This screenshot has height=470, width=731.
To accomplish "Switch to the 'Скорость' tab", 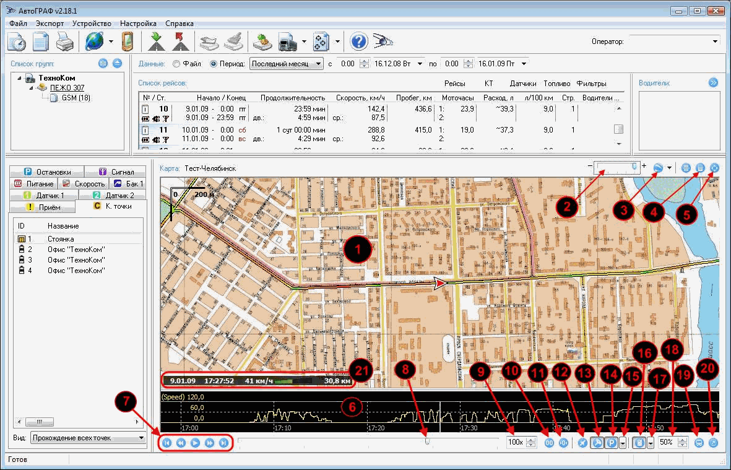I will point(84,184).
